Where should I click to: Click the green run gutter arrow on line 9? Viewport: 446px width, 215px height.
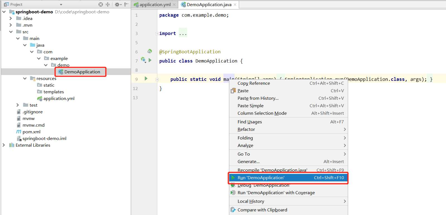[146, 79]
